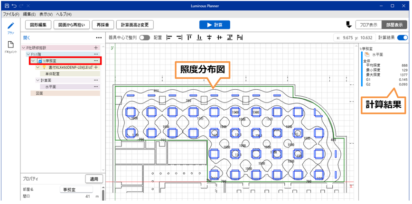Toggle the 器具中心で整列 switch
The height and width of the screenshot is (204, 412).
[x=144, y=37]
